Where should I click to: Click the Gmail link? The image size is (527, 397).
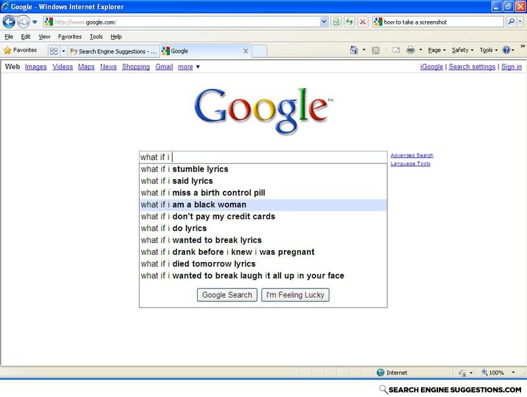pyautogui.click(x=164, y=67)
